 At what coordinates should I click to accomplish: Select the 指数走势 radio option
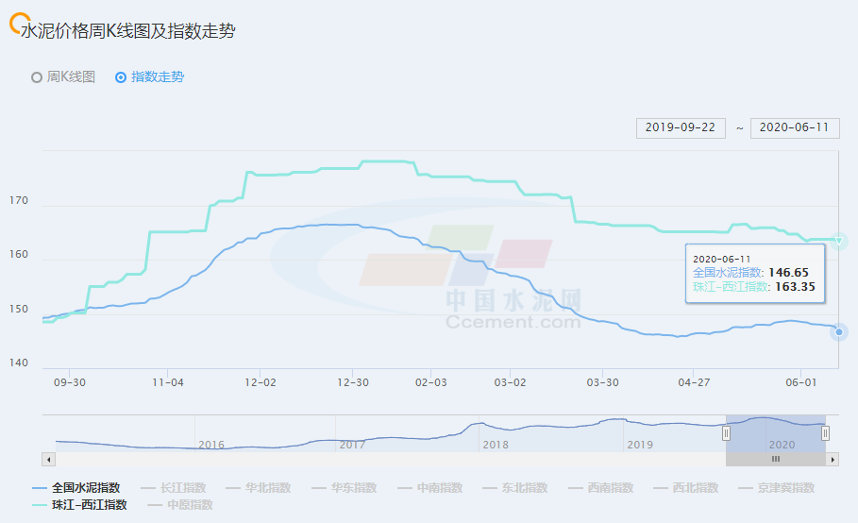click(149, 77)
